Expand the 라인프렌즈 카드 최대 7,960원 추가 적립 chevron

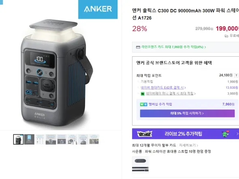pos(205,47)
